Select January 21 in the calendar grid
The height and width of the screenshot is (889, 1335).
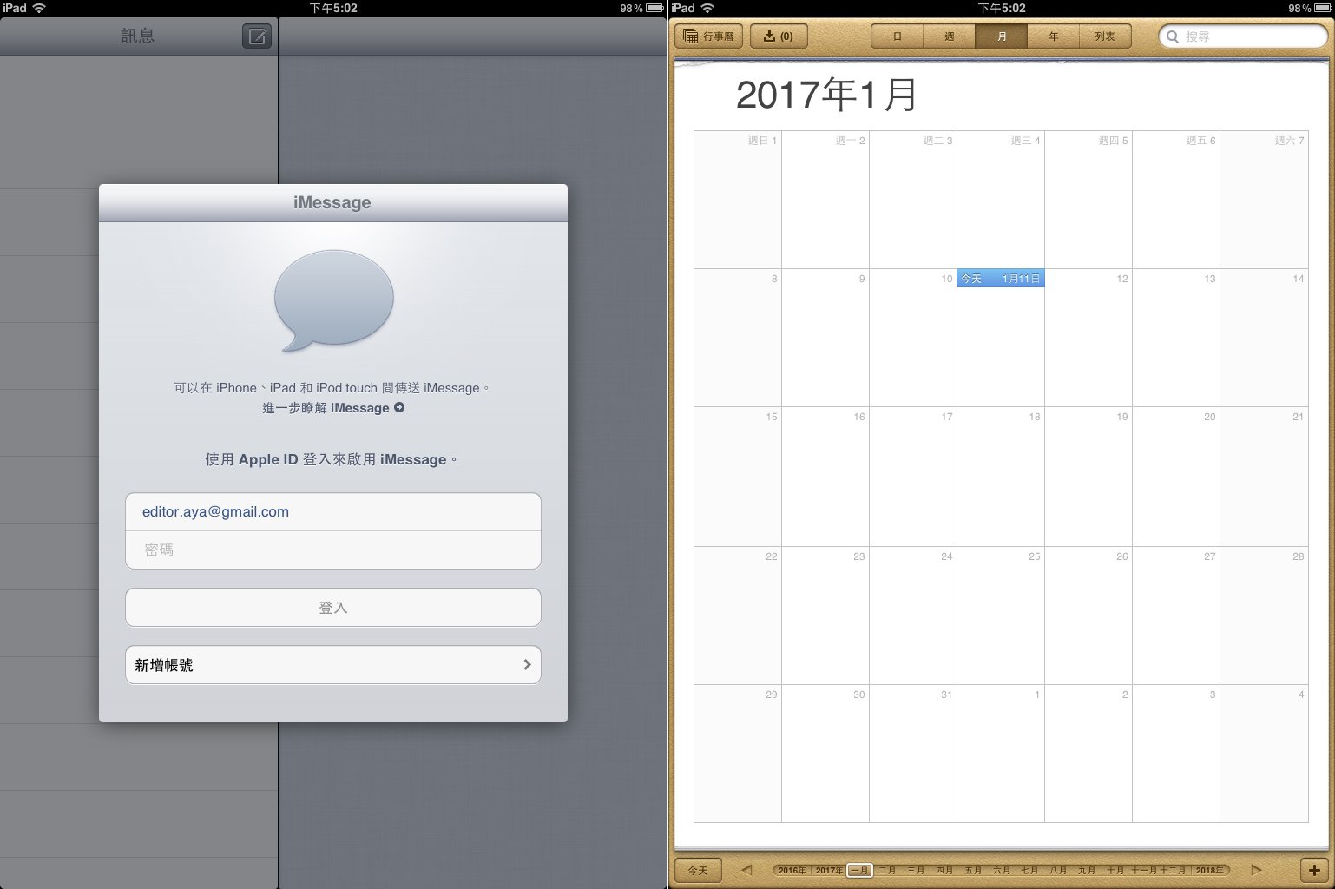click(1264, 477)
